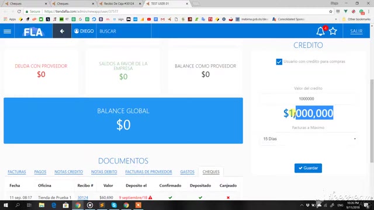
Task: Open the Other bookmarks folder
Action: pos(356,19)
